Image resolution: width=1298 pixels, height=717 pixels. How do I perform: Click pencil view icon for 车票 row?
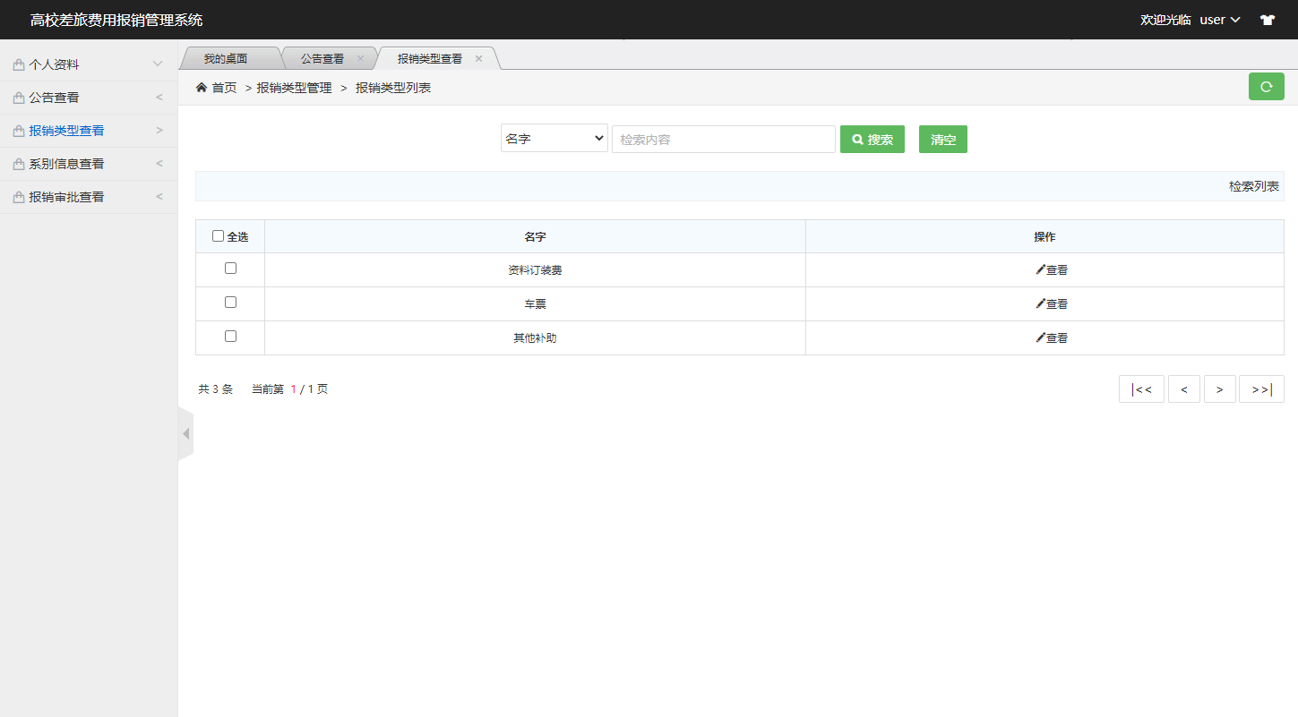pos(1040,303)
